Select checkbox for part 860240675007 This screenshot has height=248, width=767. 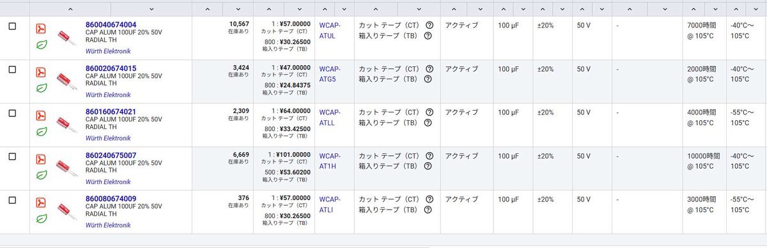pyautogui.click(x=12, y=157)
